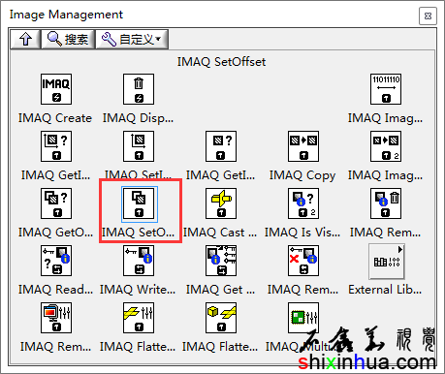
Task: Click the IMAQ Remove Custom Data red X icon
Action: [303, 261]
